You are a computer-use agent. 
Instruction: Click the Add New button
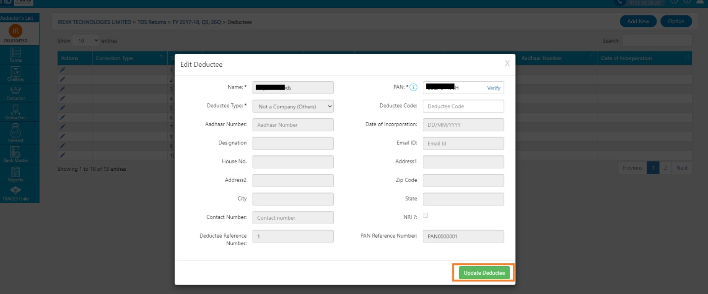(x=638, y=21)
